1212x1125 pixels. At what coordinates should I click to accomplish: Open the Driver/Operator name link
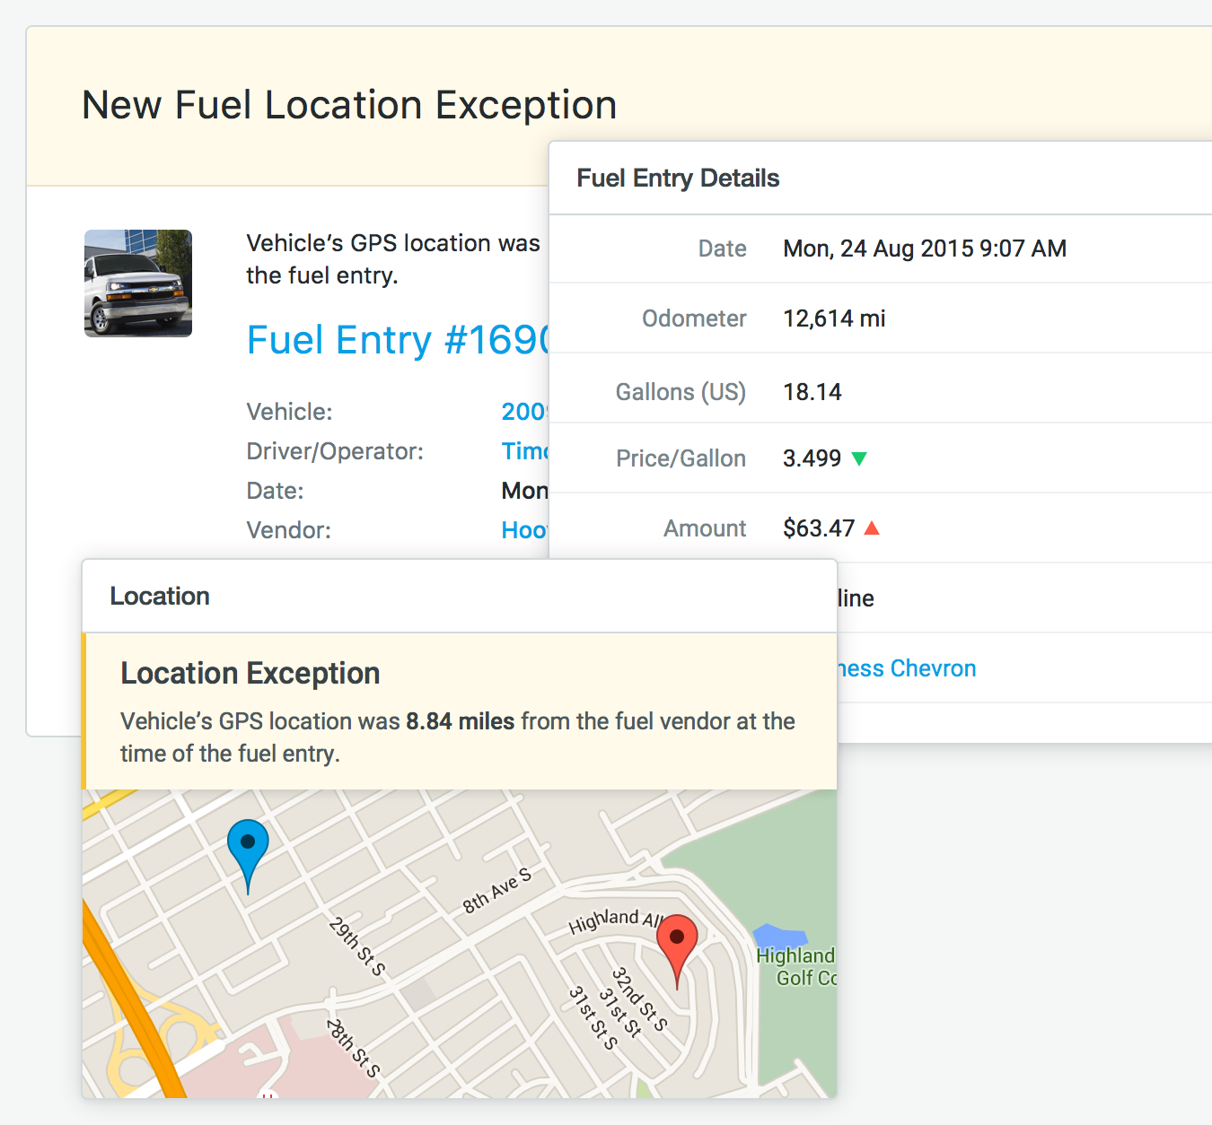524,451
